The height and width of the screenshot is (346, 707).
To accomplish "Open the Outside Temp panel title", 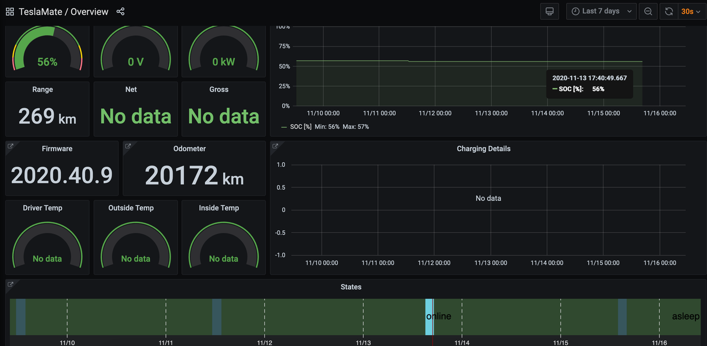I will [131, 208].
